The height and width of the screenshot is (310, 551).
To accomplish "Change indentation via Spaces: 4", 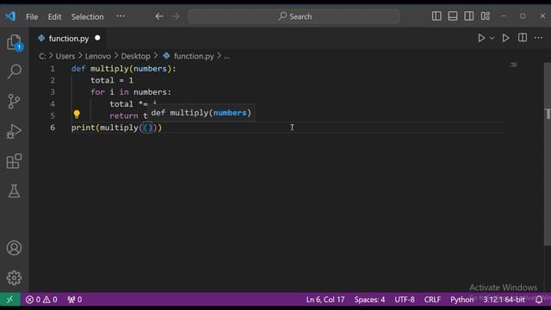I will (369, 300).
